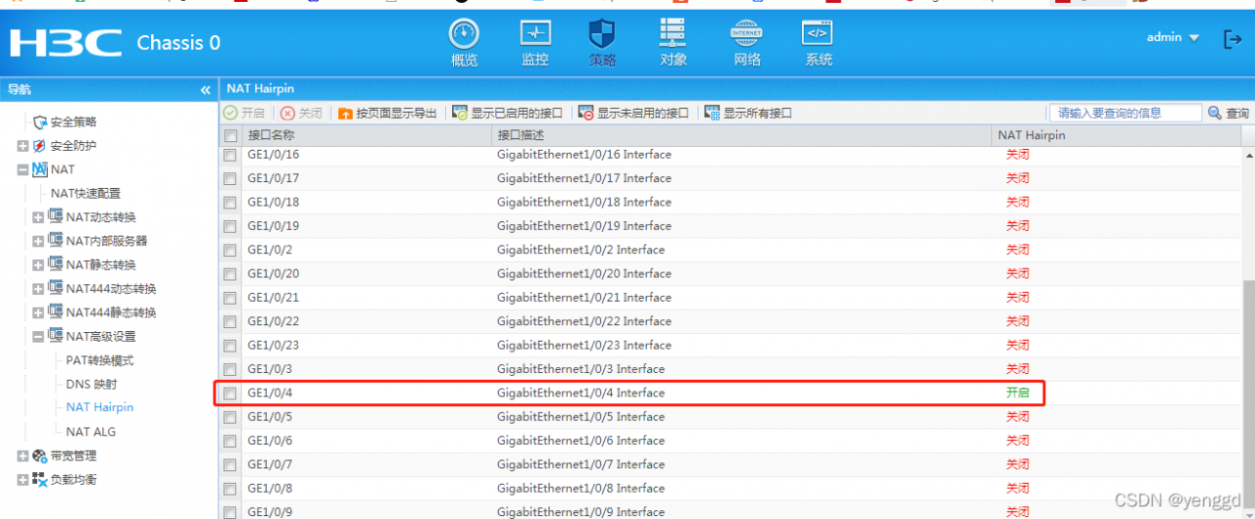Collapse the navigation panel with double-arrow icon
Image resolution: width=1255 pixels, height=519 pixels.
tap(205, 89)
